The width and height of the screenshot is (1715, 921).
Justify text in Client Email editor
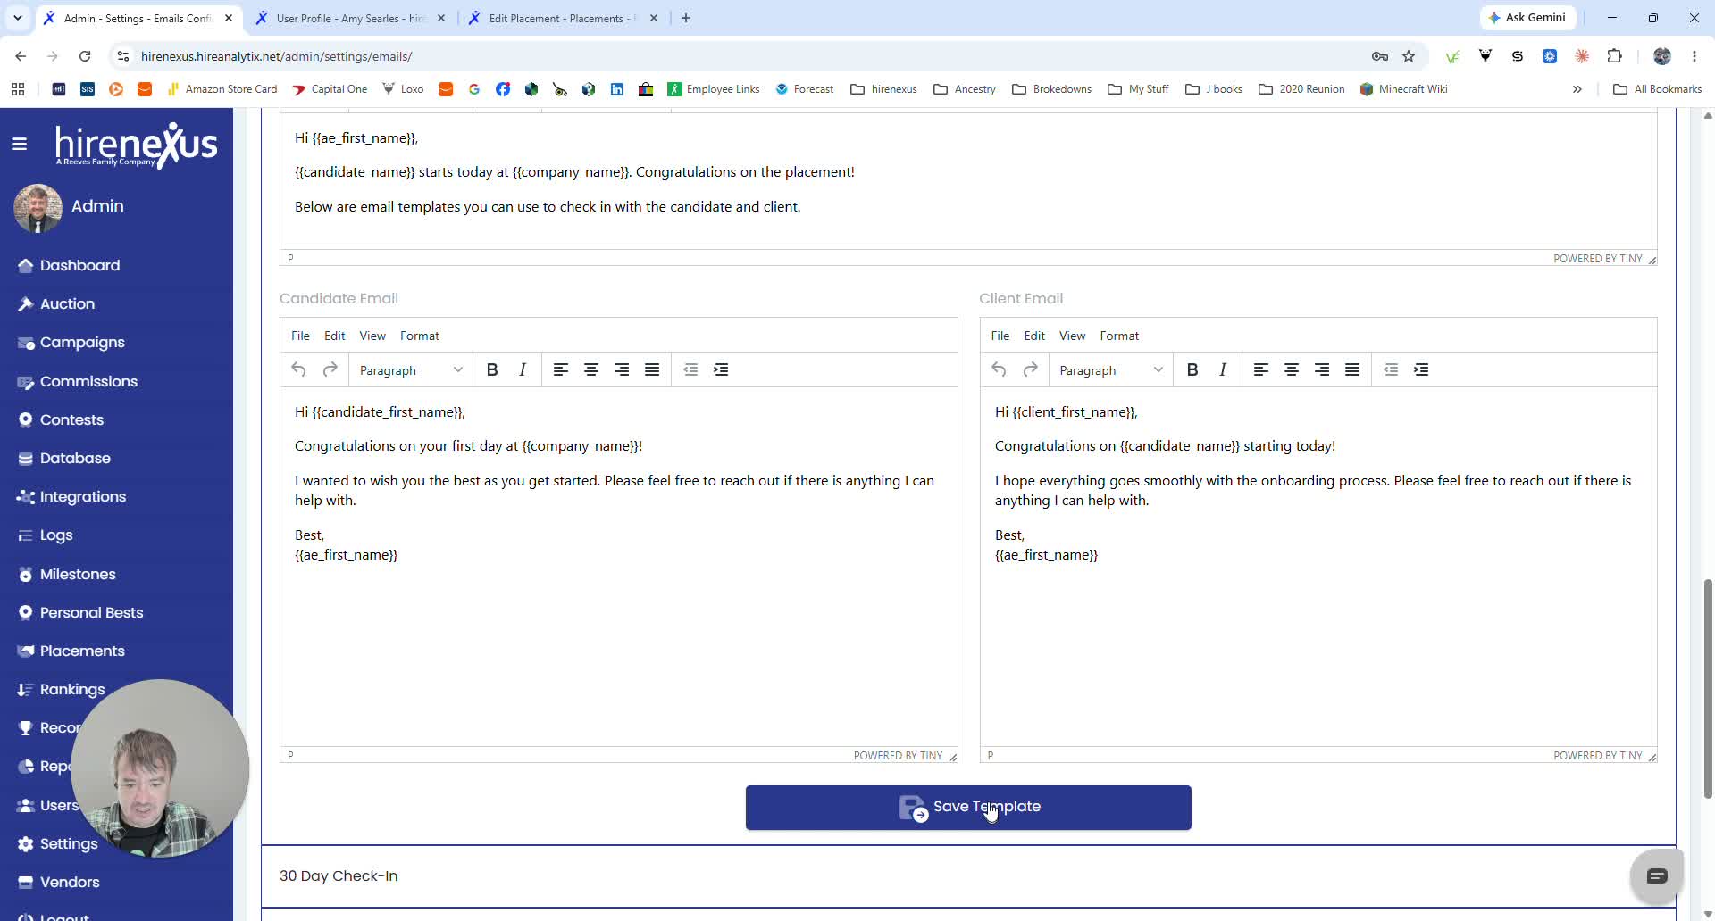1352,369
